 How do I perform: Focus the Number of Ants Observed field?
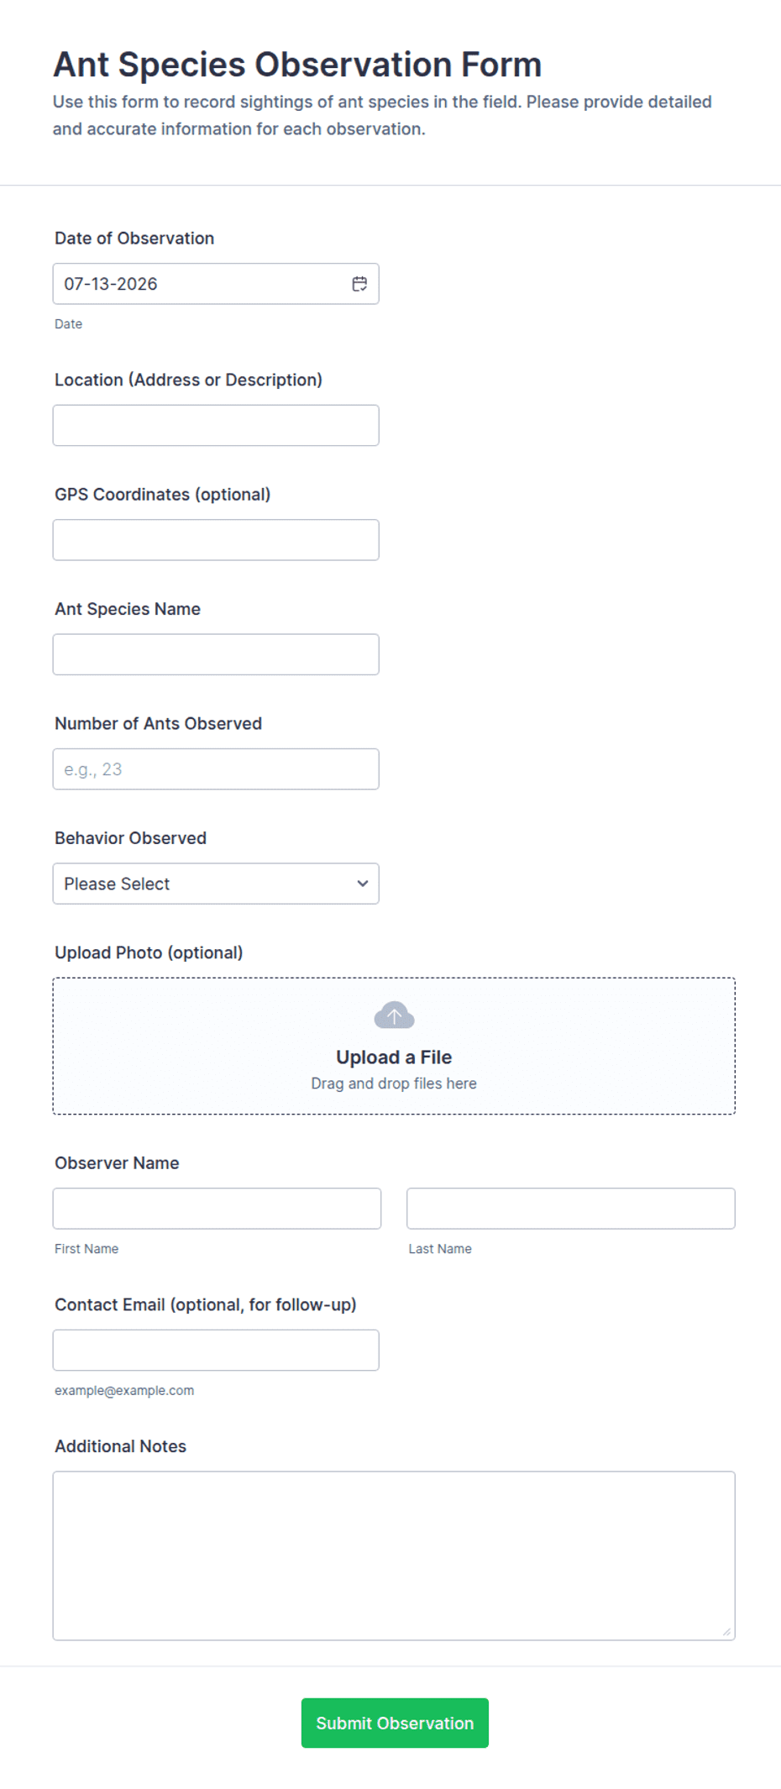click(x=216, y=769)
